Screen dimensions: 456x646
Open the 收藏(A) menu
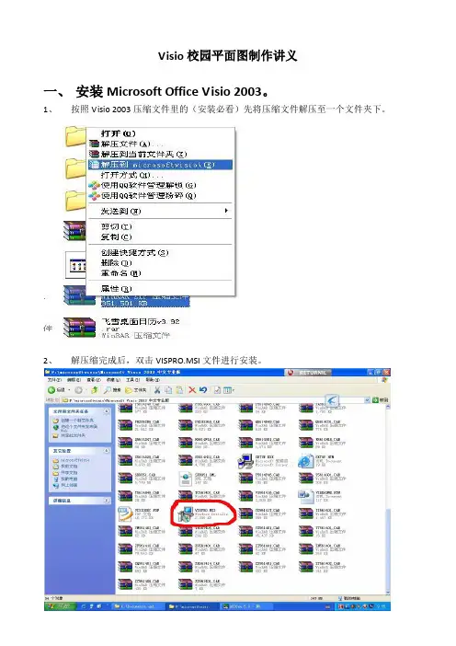(113, 379)
